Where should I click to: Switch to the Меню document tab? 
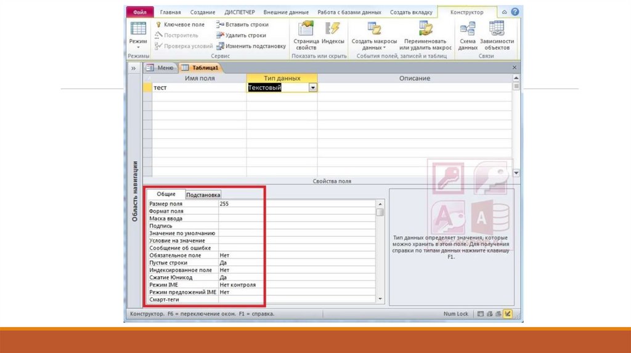coord(160,68)
